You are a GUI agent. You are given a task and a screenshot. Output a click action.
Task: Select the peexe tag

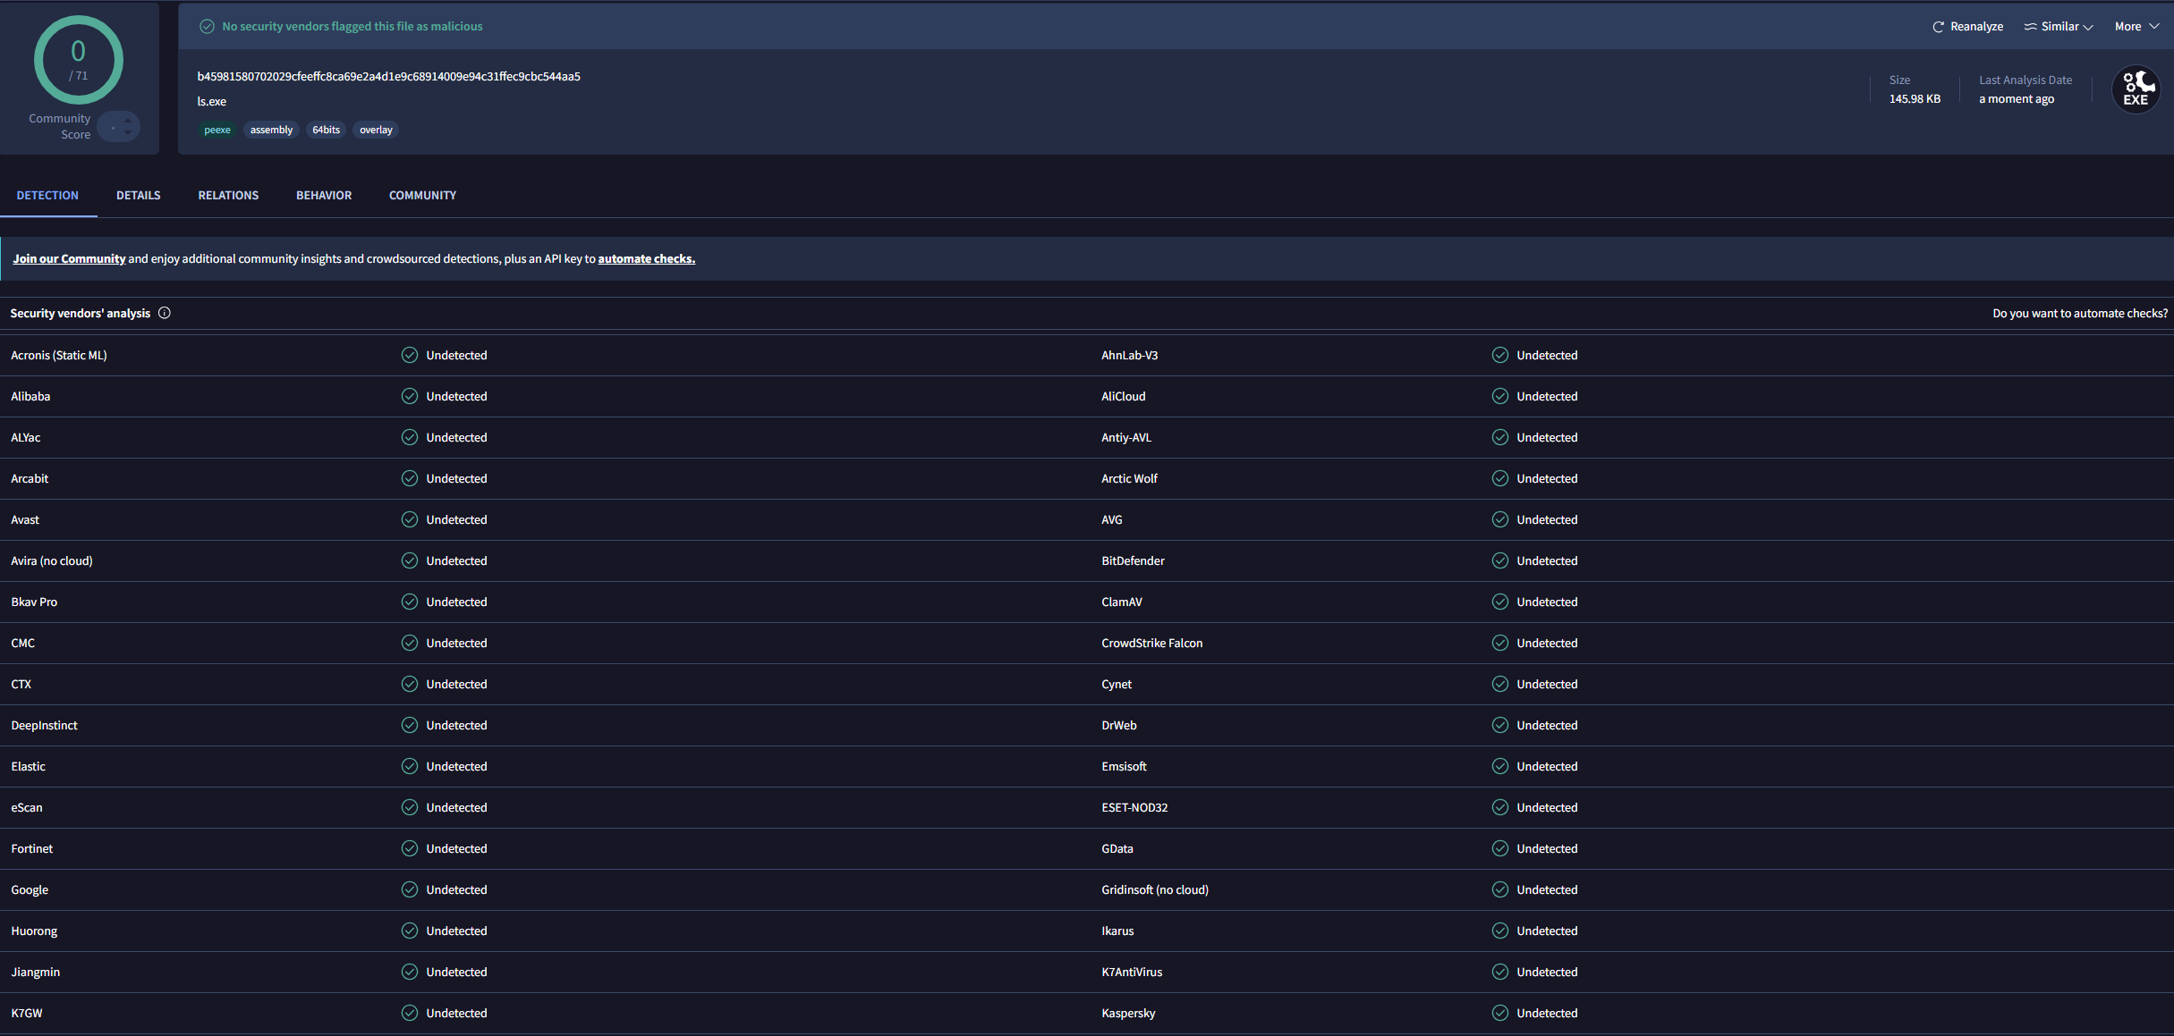pos(217,130)
